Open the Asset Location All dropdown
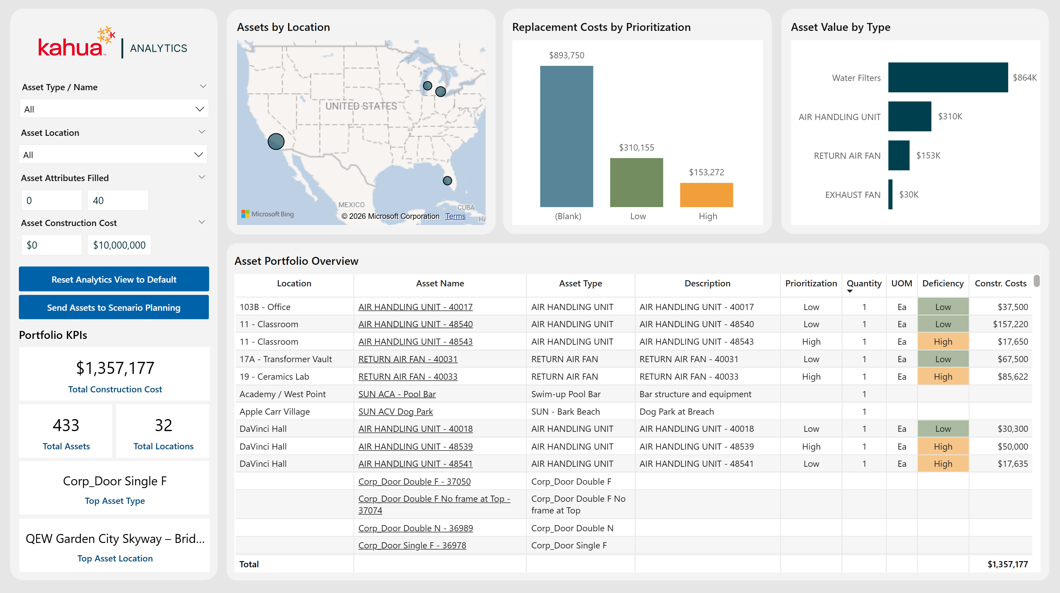This screenshot has width=1060, height=593. pyautogui.click(x=113, y=155)
